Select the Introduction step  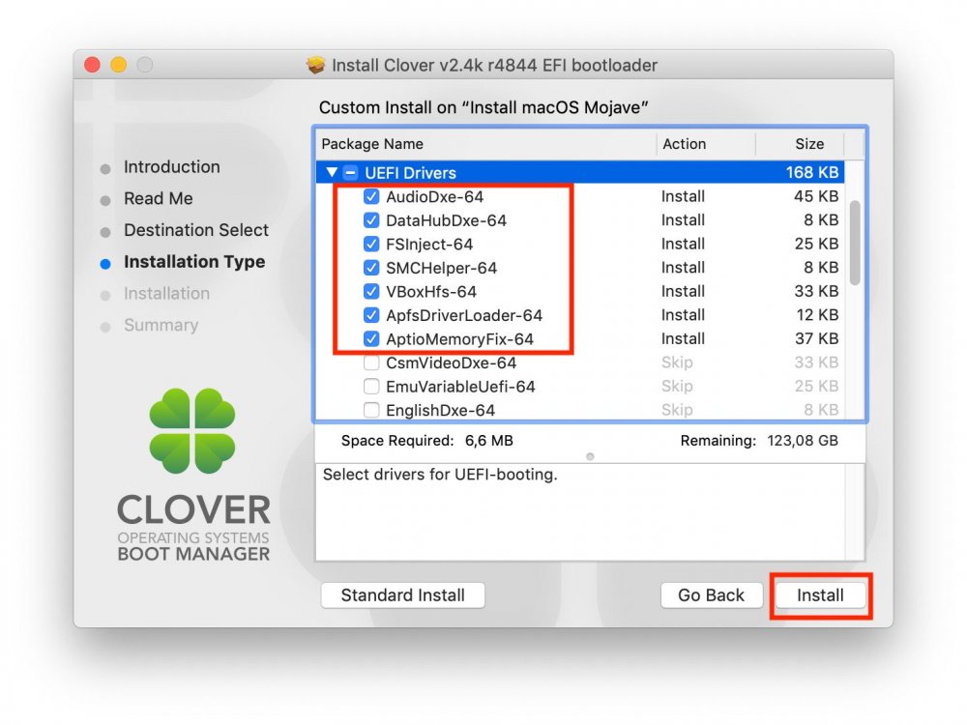point(171,167)
